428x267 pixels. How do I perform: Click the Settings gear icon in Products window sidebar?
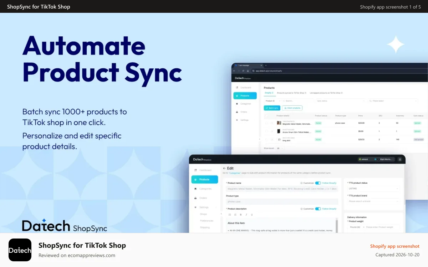tap(237, 120)
